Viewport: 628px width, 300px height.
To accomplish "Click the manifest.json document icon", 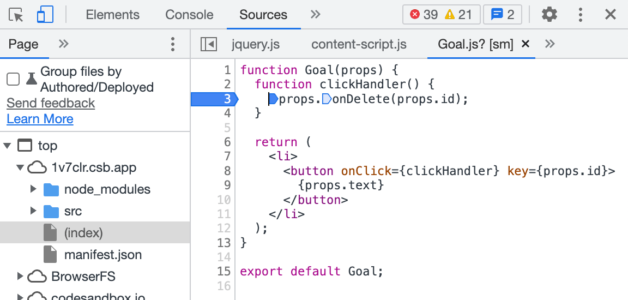I will (51, 254).
